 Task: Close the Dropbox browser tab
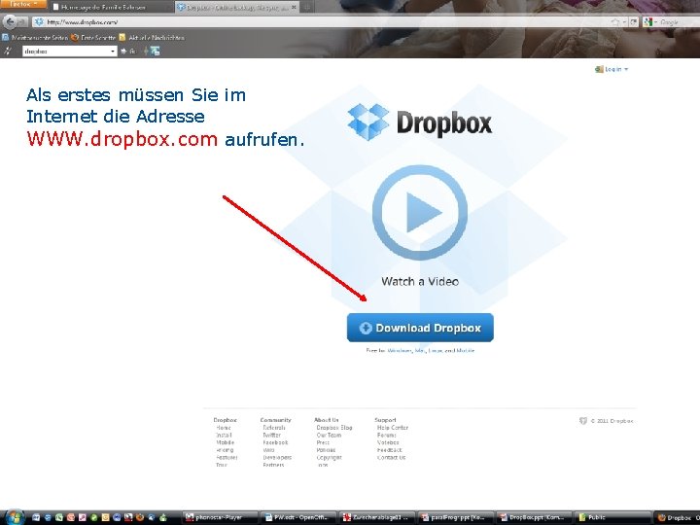pos(294,7)
